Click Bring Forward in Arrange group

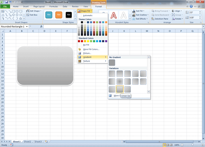160,11
